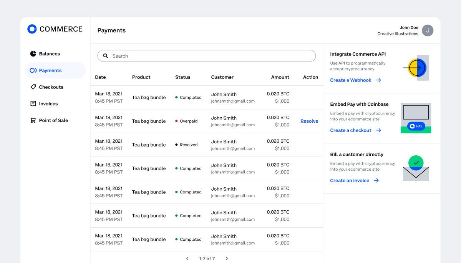The height and width of the screenshot is (263, 461).
Task: Click Resolve on the Overpaid payment
Action: click(309, 121)
